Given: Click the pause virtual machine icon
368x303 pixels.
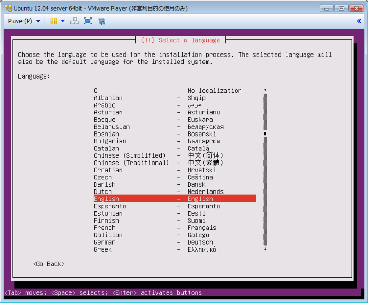Looking at the screenshot, I should point(53,21).
